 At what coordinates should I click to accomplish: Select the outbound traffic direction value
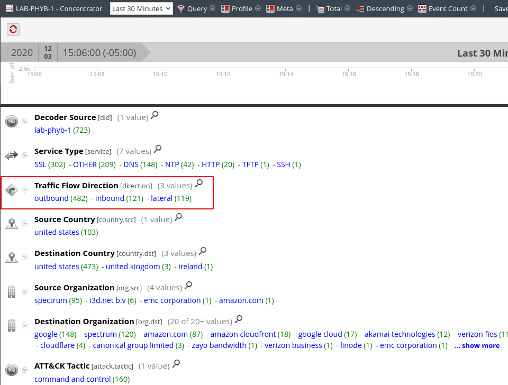tap(51, 198)
